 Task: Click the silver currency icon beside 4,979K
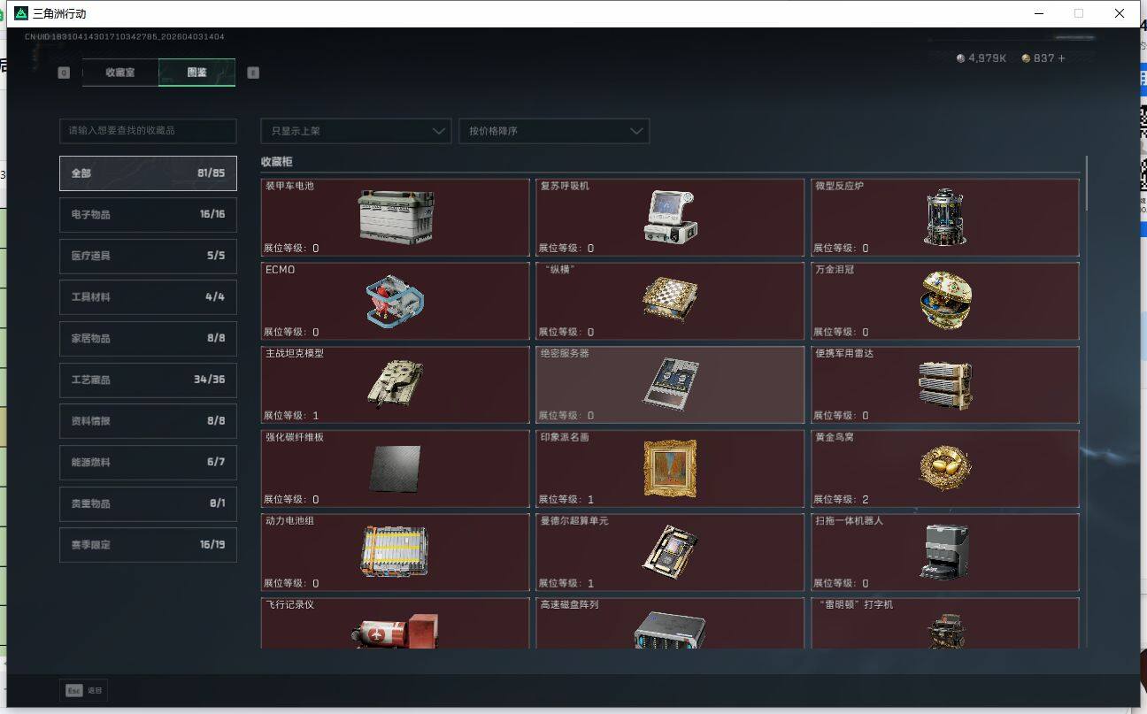961,58
